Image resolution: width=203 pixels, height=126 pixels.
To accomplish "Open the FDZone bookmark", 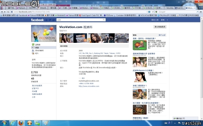I will [108, 15].
